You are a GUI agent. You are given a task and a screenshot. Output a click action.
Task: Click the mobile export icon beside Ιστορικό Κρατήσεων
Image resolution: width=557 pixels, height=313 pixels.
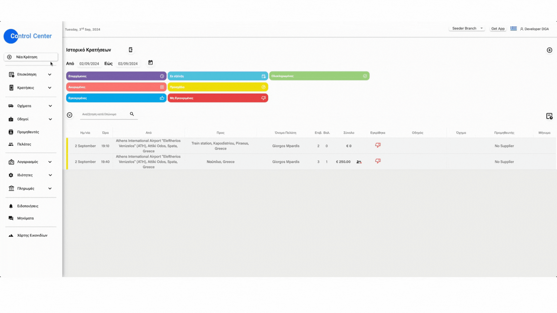click(131, 50)
